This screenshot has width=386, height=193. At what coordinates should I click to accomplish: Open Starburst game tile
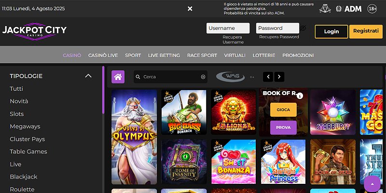click(x=333, y=112)
